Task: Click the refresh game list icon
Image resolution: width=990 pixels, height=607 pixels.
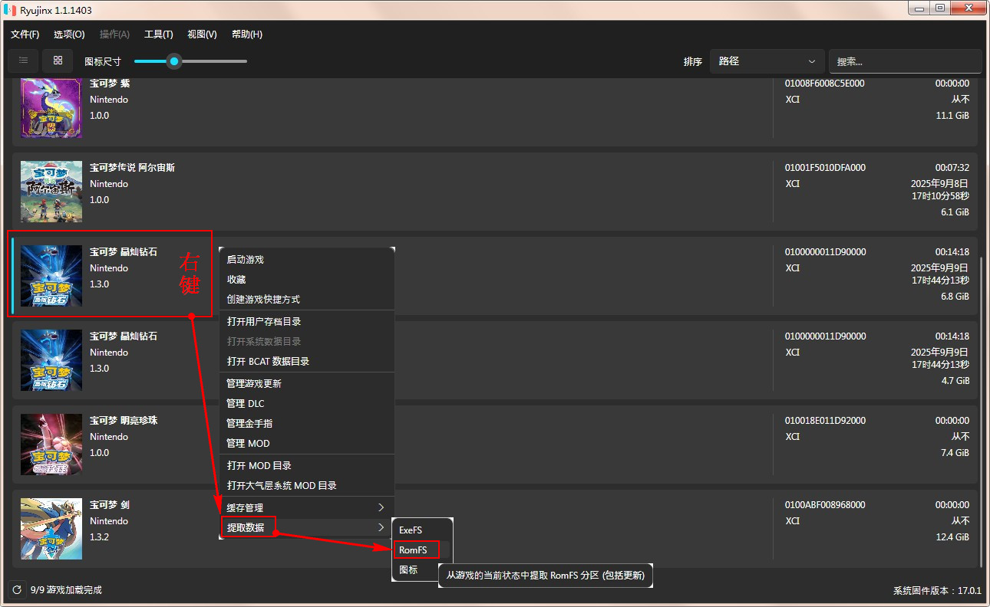Action: pos(16,590)
